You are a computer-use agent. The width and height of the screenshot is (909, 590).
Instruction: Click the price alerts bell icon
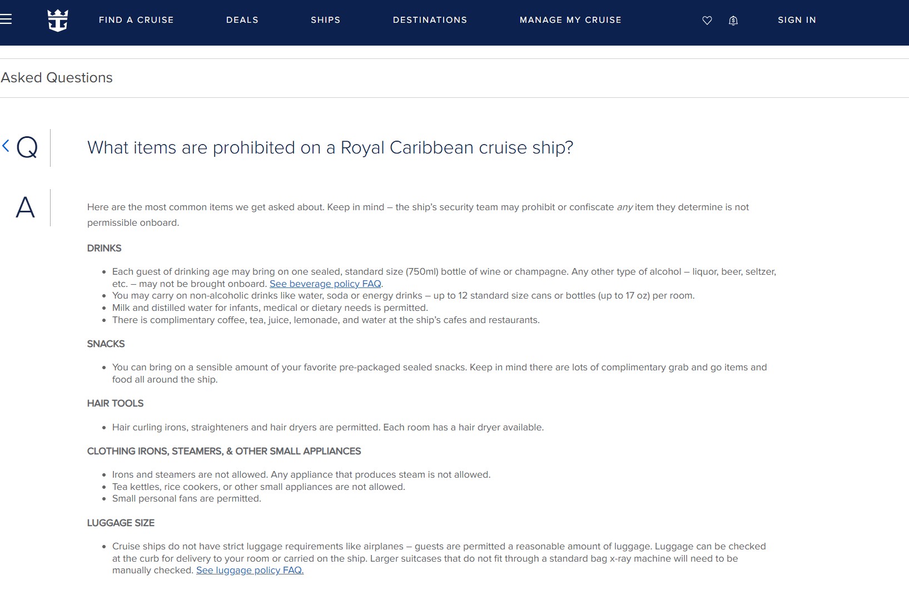pyautogui.click(x=733, y=21)
